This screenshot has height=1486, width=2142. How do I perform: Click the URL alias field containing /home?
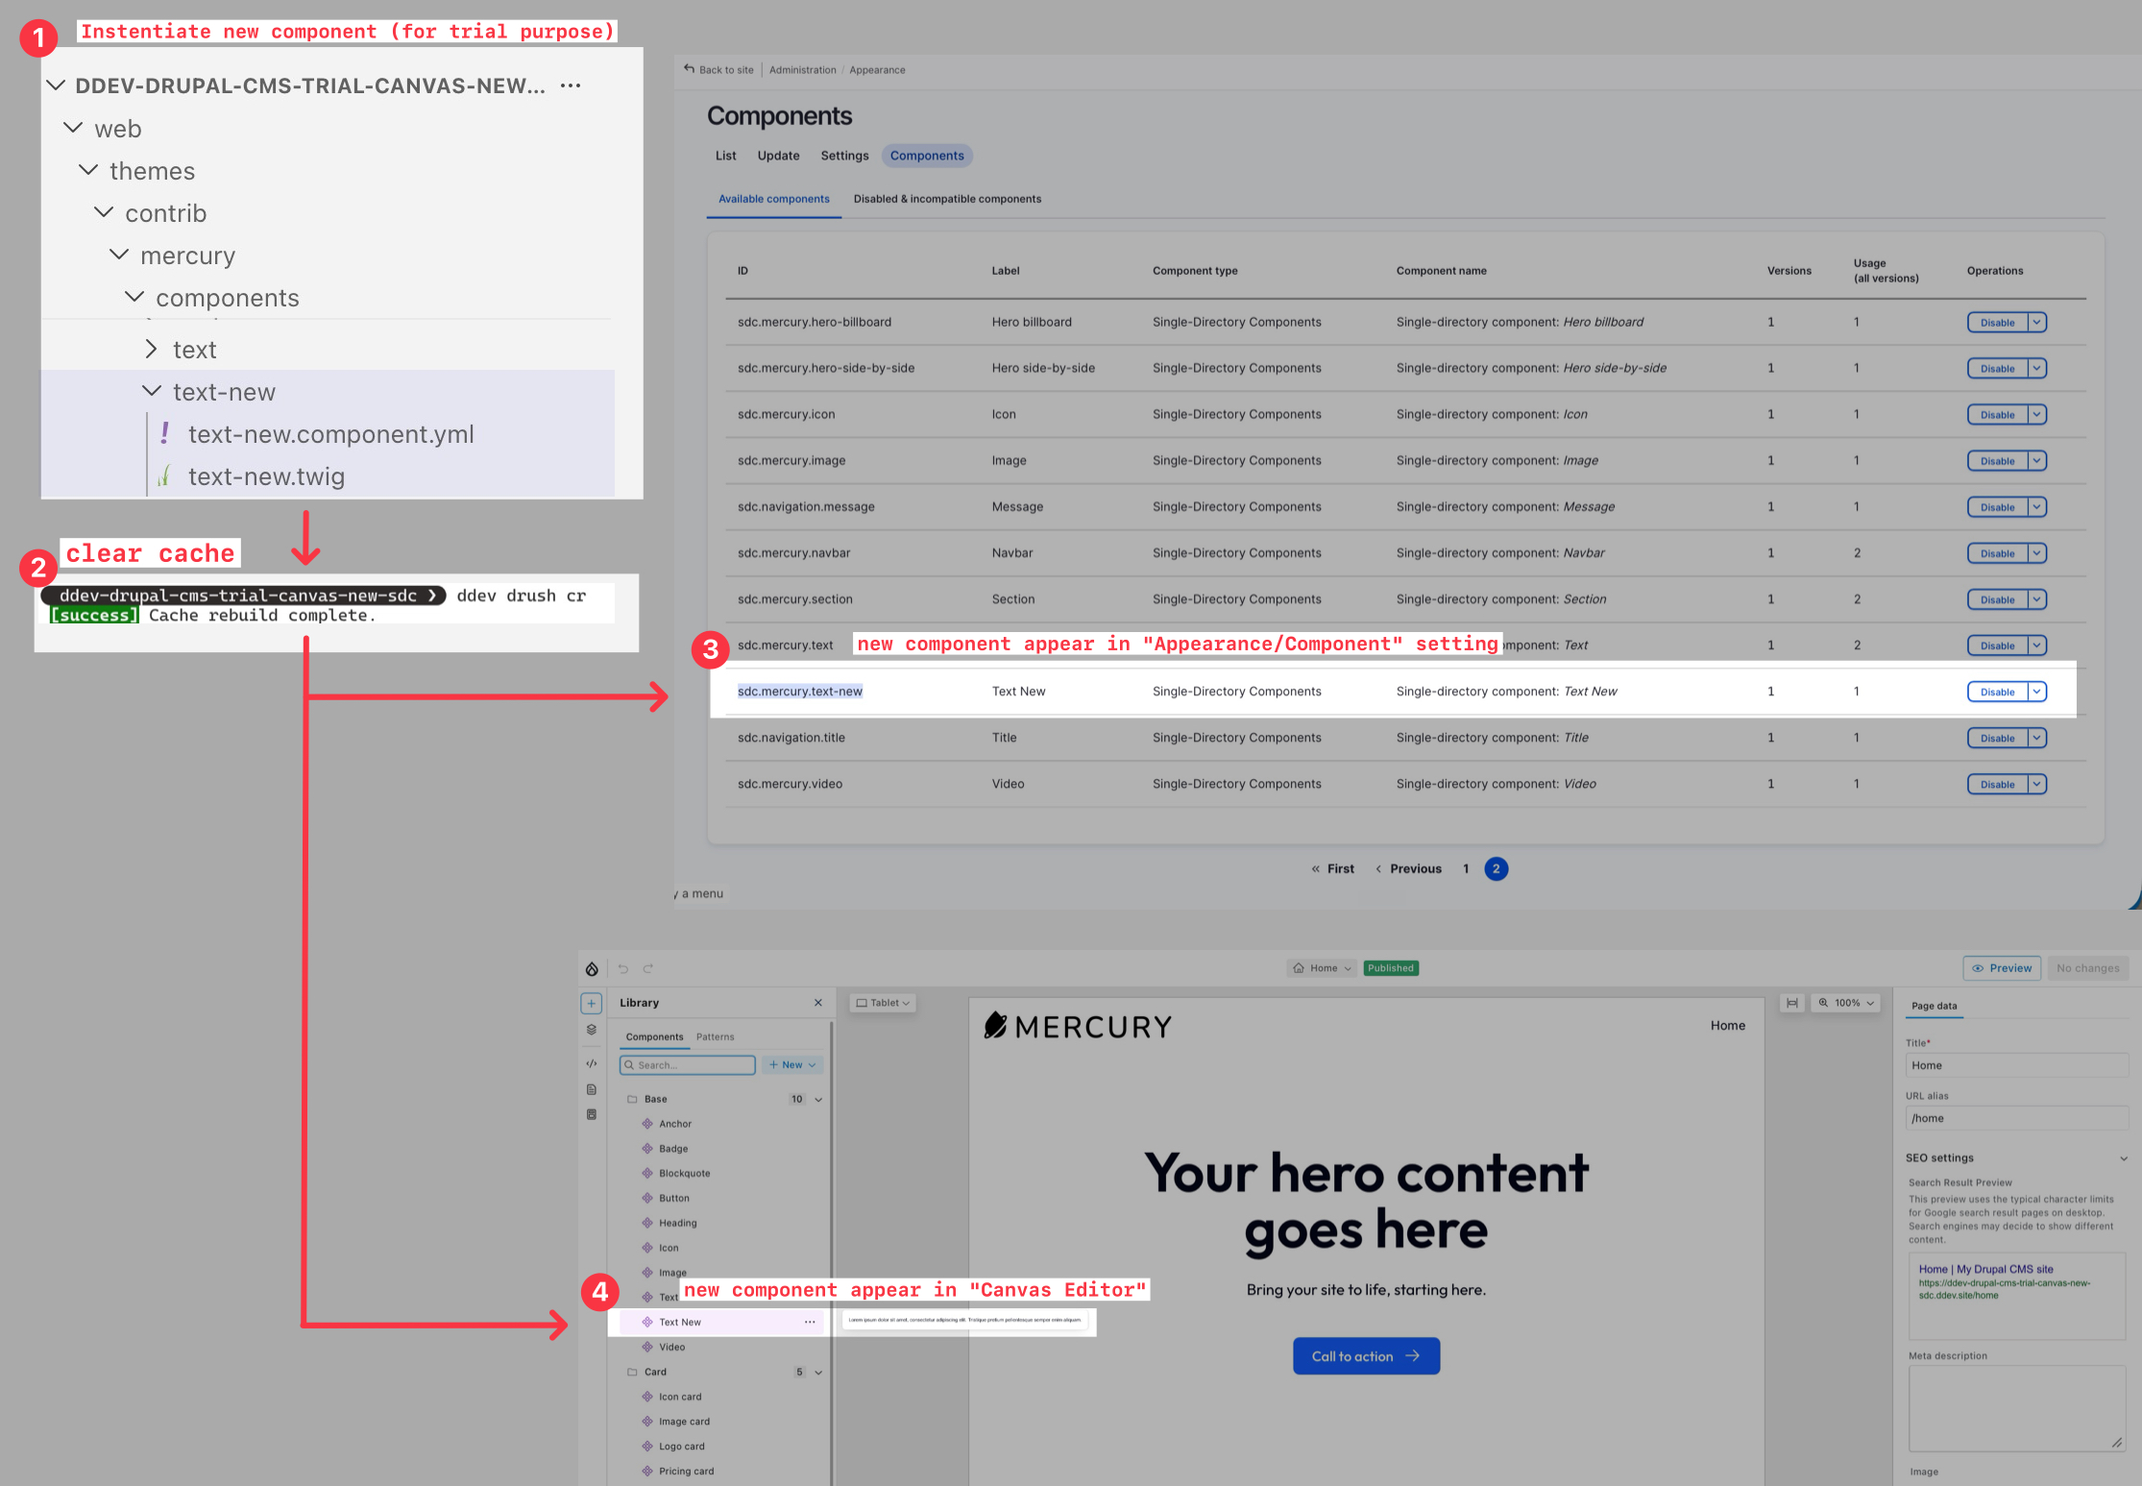coord(2017,1118)
